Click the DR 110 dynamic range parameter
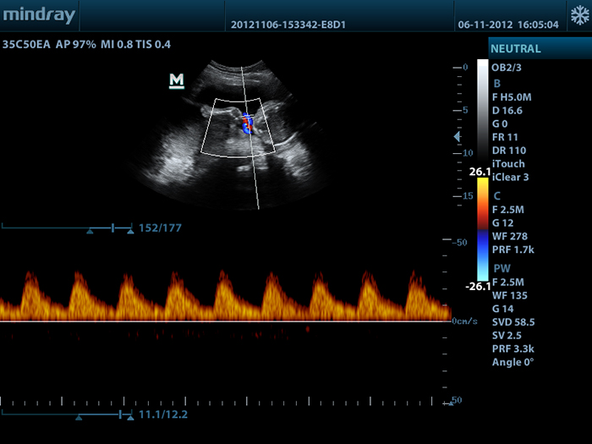 (x=509, y=151)
